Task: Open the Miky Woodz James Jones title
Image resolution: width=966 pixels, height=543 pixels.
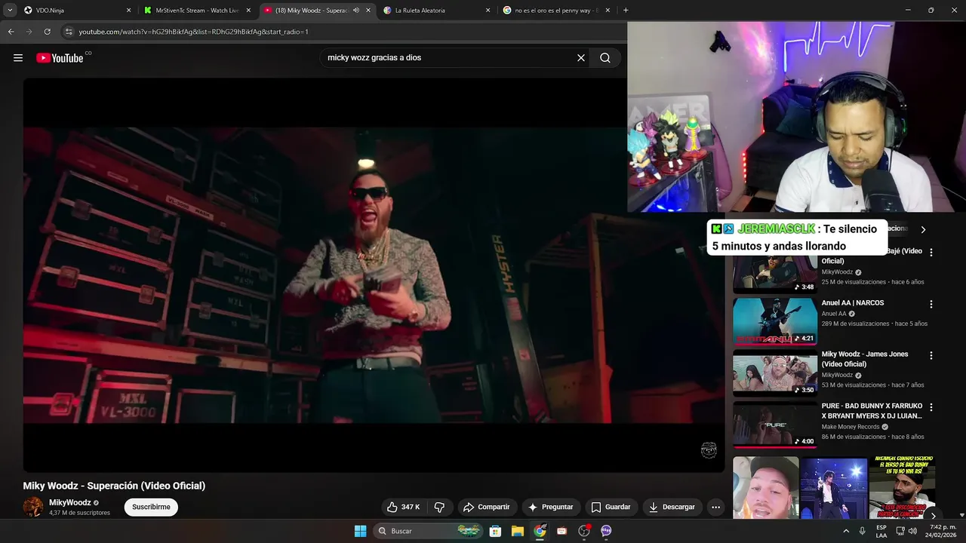Action: pyautogui.click(x=865, y=359)
